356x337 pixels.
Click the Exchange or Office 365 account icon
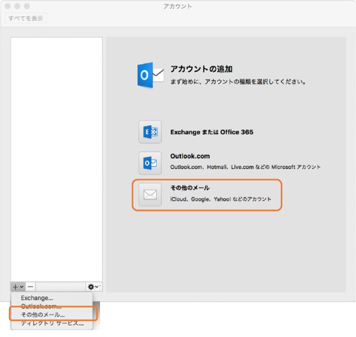150,132
